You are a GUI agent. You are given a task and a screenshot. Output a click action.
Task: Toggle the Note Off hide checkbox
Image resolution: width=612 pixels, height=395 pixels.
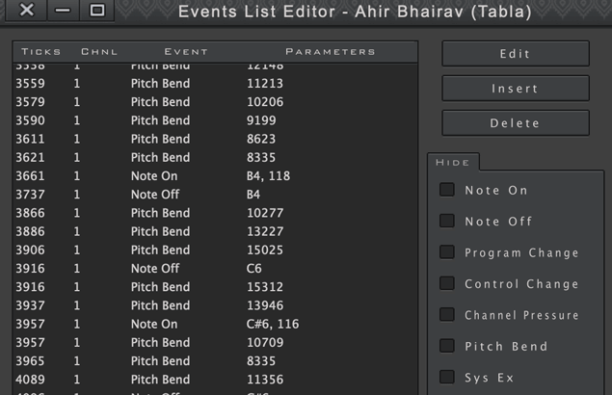[x=447, y=221]
